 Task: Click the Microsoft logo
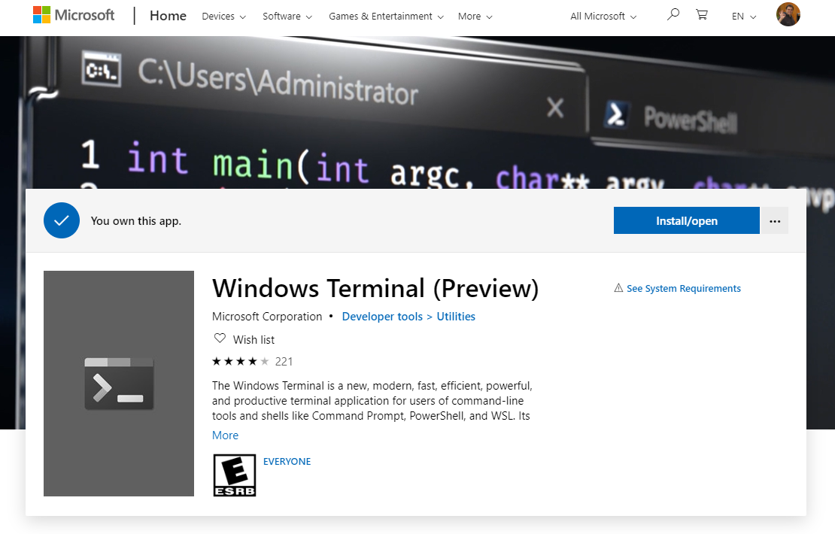74,15
